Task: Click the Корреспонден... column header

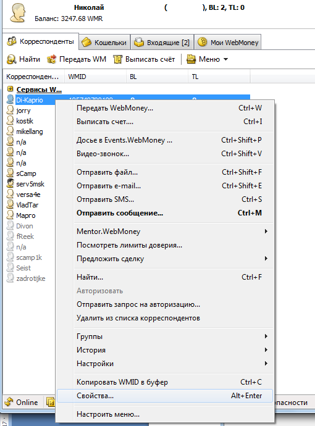Action: 34,77
